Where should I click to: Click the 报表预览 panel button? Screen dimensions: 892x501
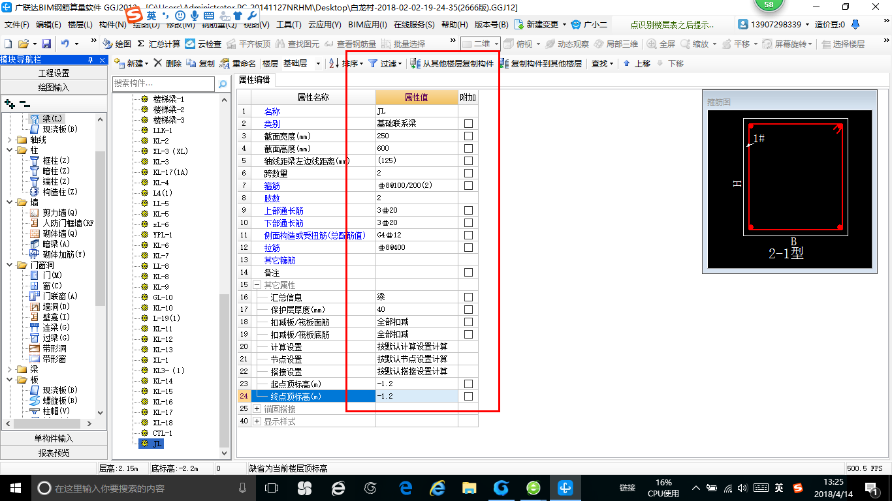54,453
